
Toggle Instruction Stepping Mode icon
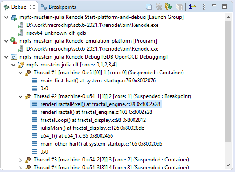192,7
